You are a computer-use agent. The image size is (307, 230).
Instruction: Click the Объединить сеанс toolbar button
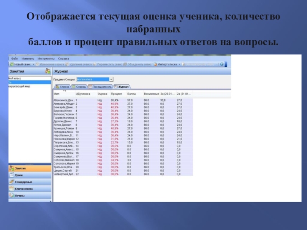click(x=137, y=64)
